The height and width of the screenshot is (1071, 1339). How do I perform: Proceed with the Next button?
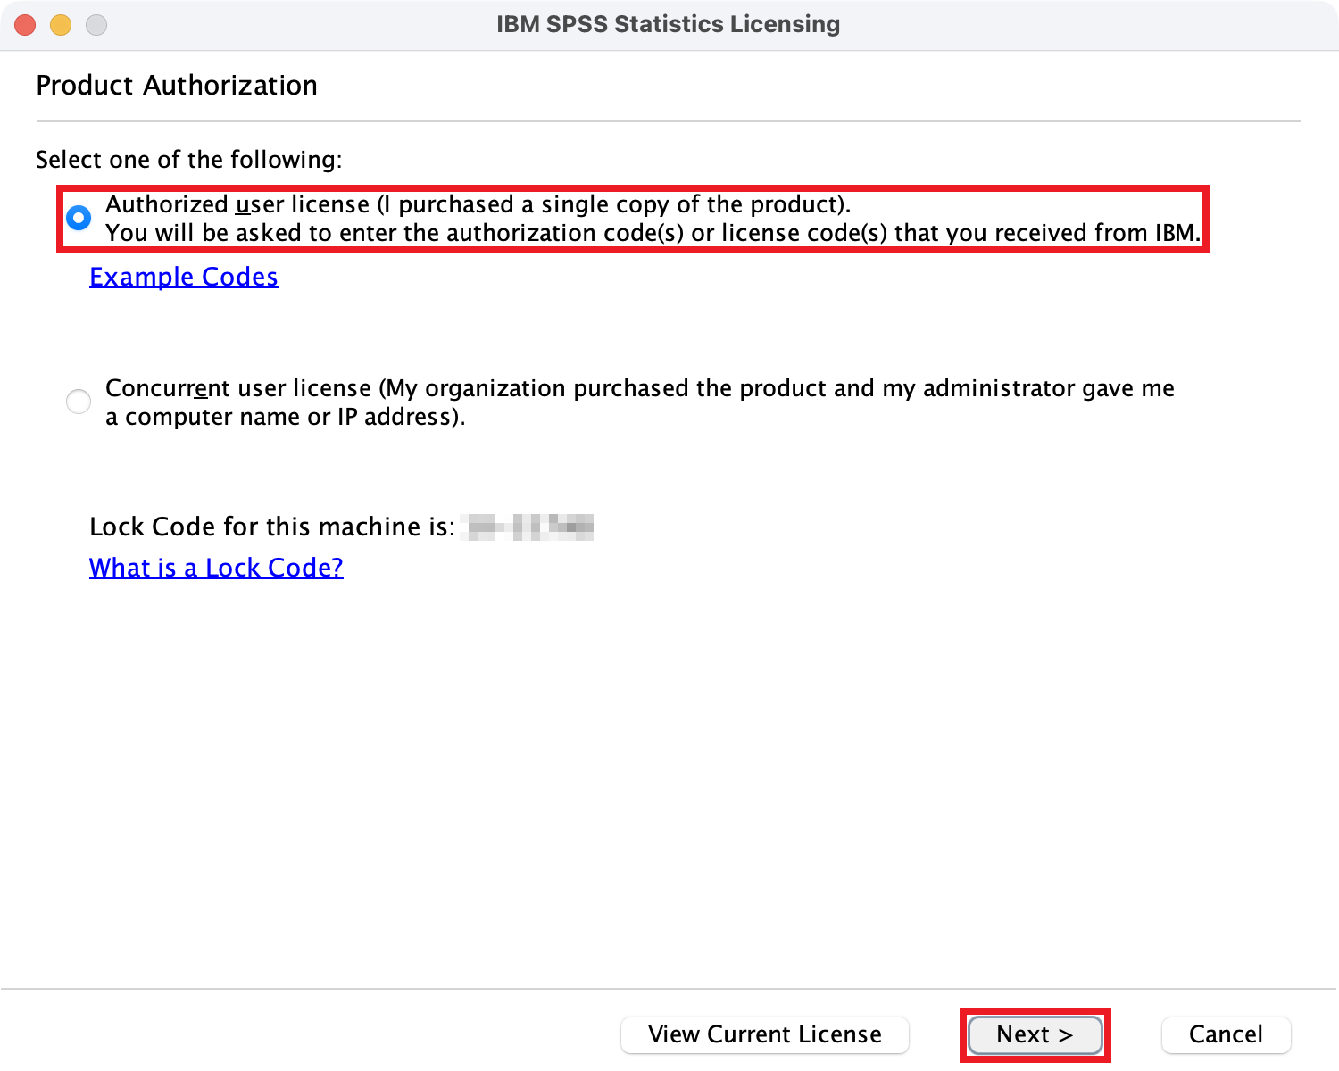[x=1035, y=1034]
